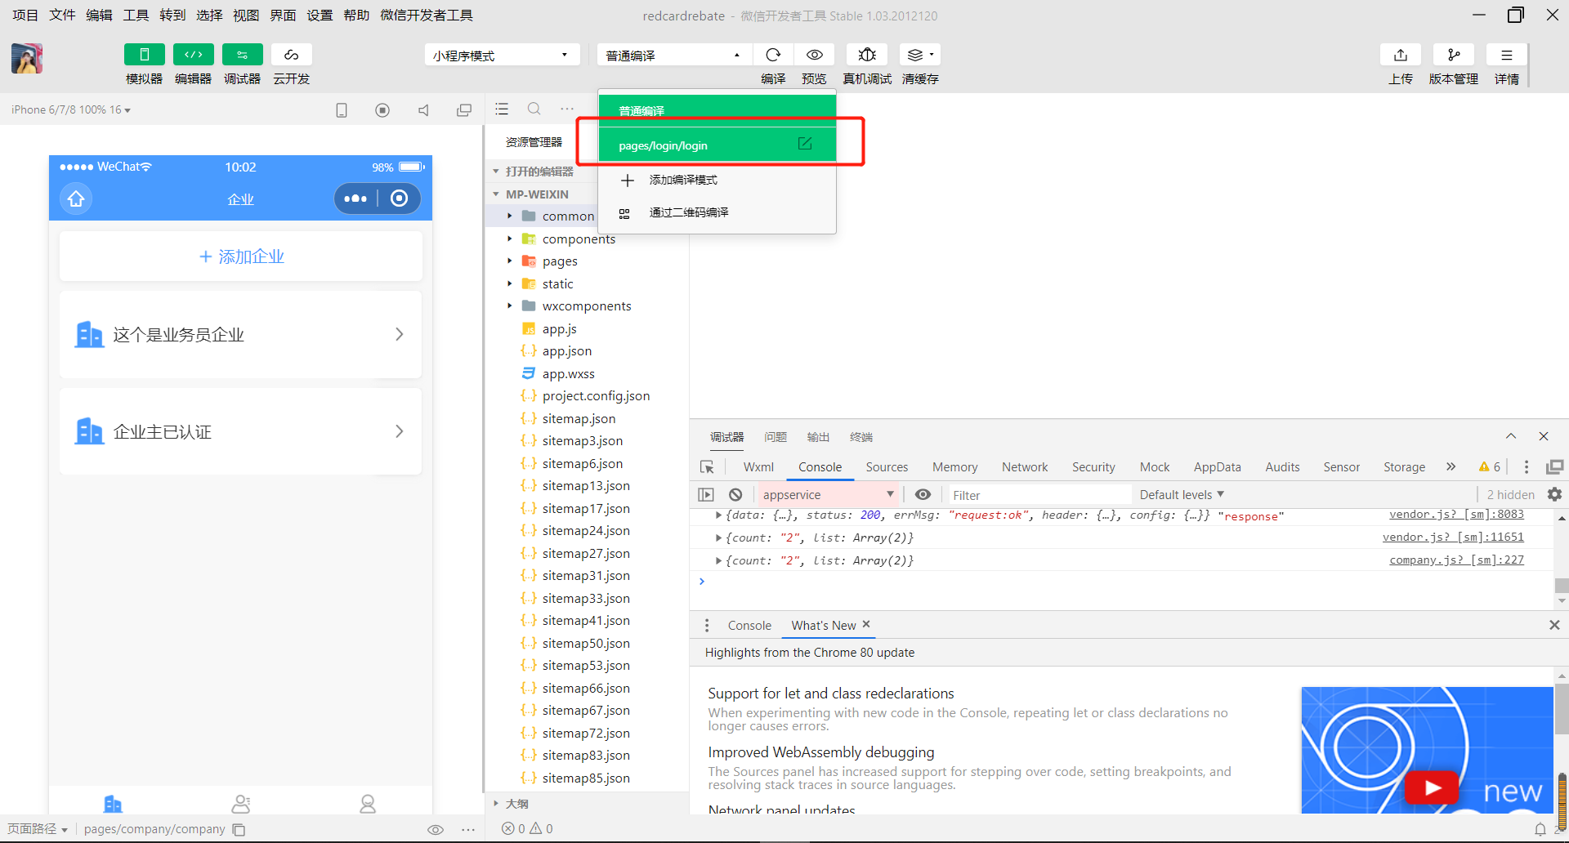Viewport: 1569px width, 843px height.
Task: Toggle the 模拟器 simulator panel button
Action: coord(144,55)
